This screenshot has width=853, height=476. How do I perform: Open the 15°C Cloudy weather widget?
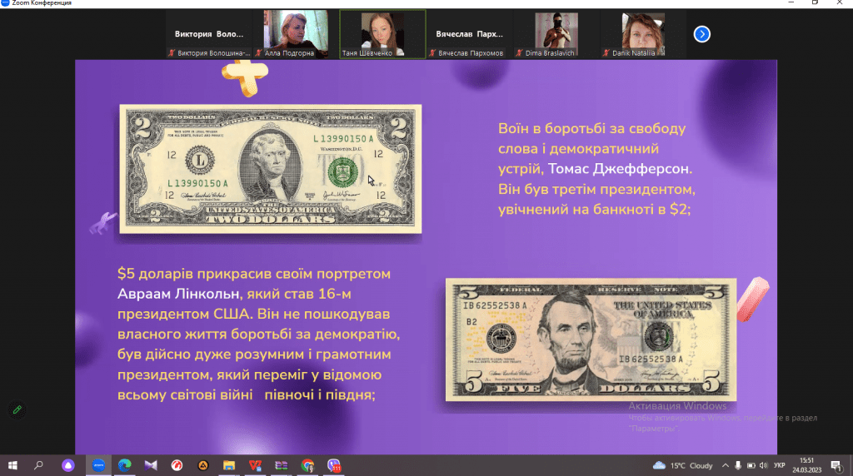[683, 465]
